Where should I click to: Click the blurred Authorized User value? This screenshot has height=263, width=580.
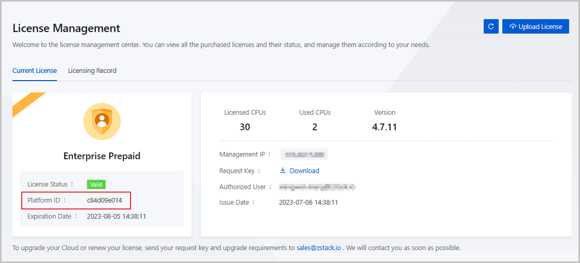pyautogui.click(x=318, y=186)
